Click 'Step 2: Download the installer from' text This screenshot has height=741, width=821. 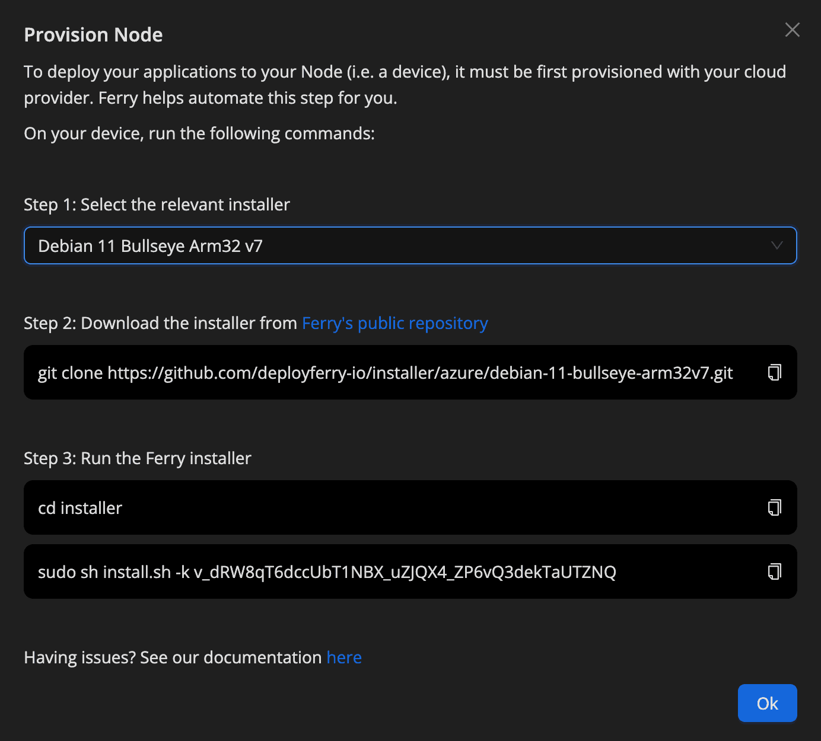[160, 323]
